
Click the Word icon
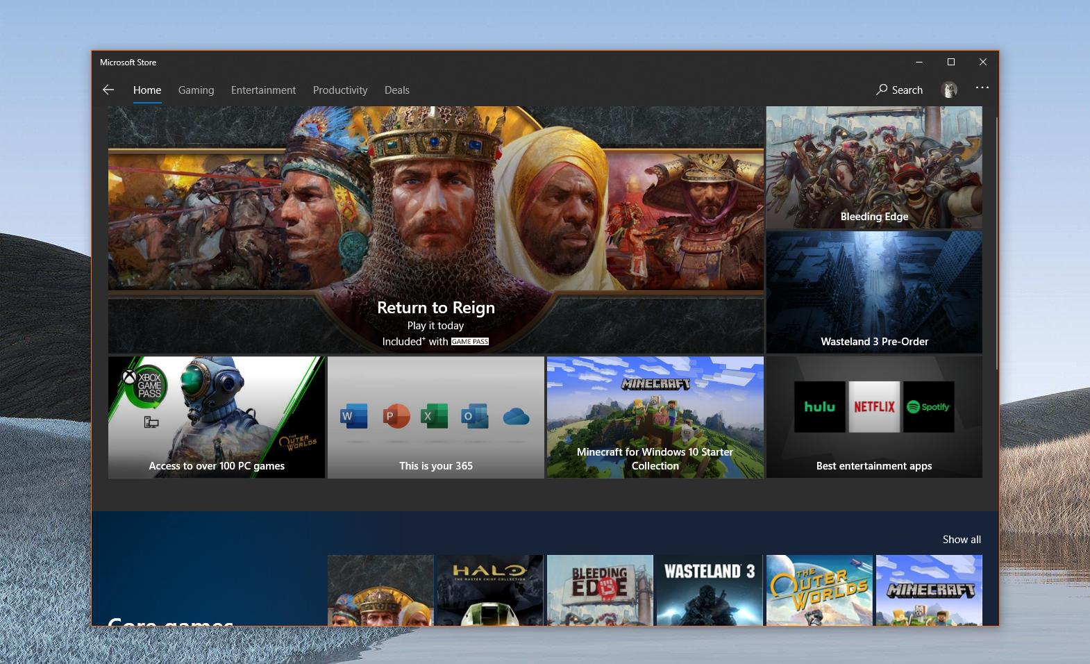click(x=353, y=416)
